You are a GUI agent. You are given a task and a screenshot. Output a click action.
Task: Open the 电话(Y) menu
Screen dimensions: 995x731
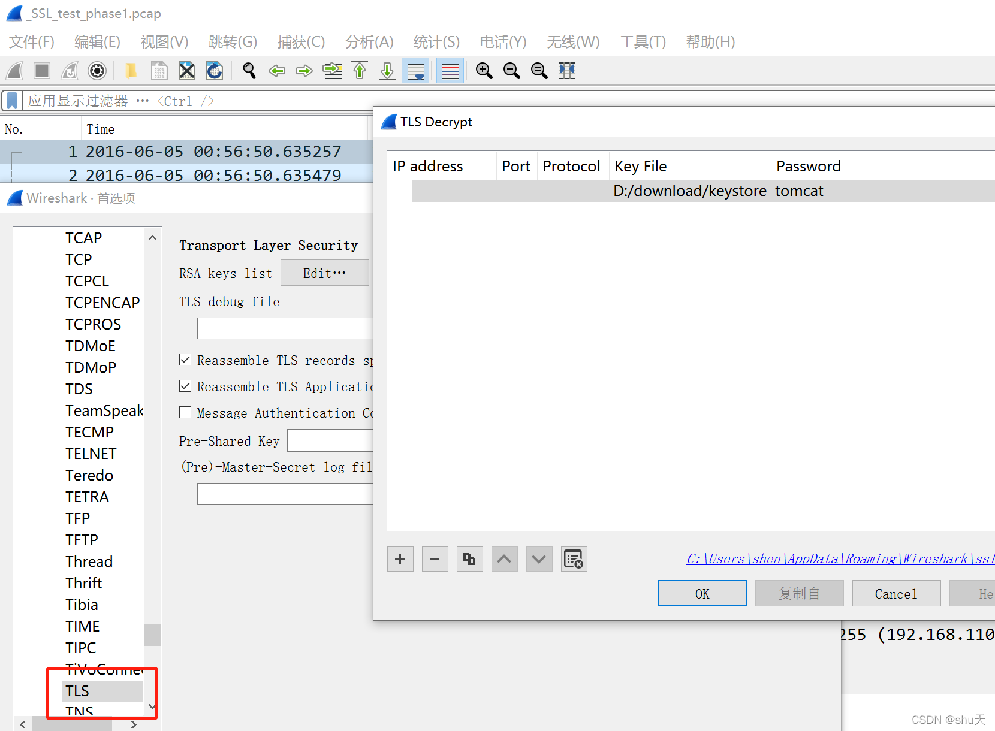[503, 42]
